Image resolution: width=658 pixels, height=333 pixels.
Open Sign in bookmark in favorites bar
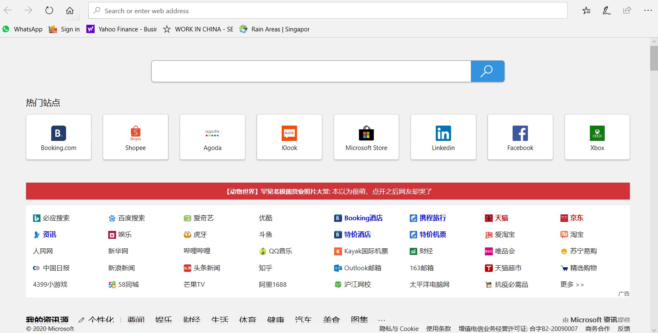(x=64, y=29)
